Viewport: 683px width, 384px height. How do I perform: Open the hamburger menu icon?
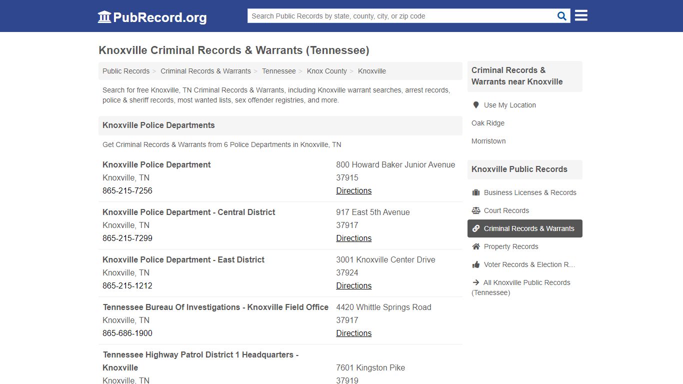click(581, 15)
